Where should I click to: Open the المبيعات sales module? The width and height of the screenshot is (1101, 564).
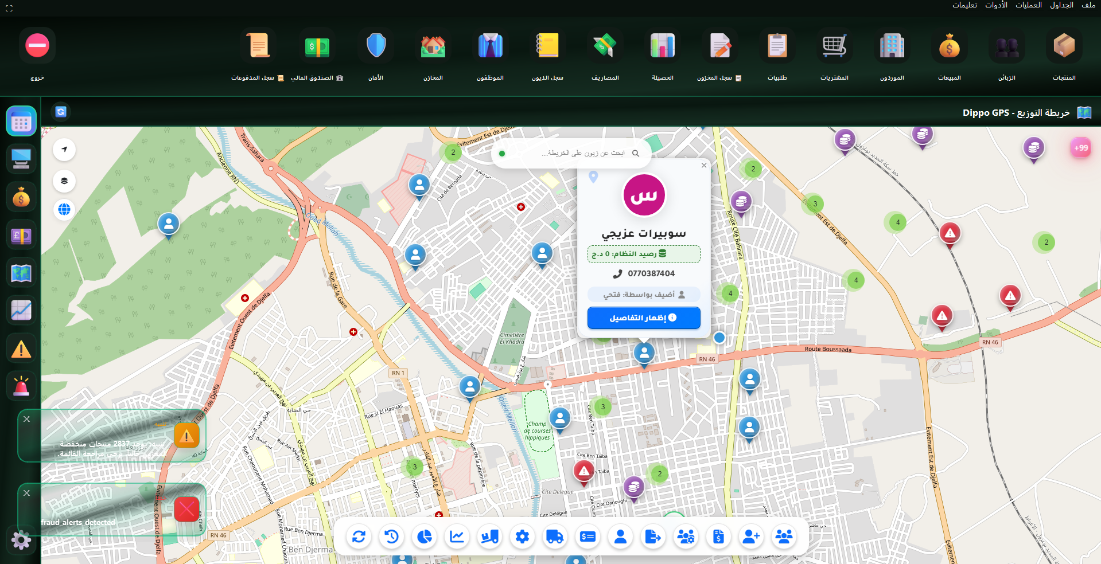(949, 46)
